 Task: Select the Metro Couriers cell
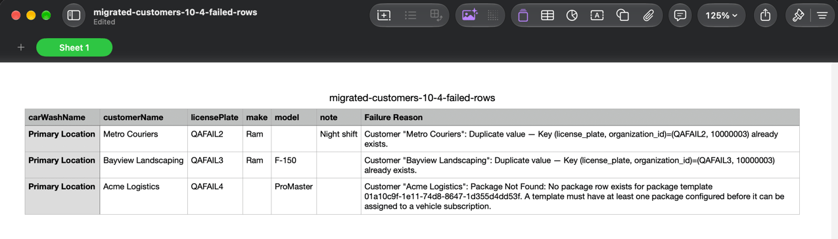[144, 139]
